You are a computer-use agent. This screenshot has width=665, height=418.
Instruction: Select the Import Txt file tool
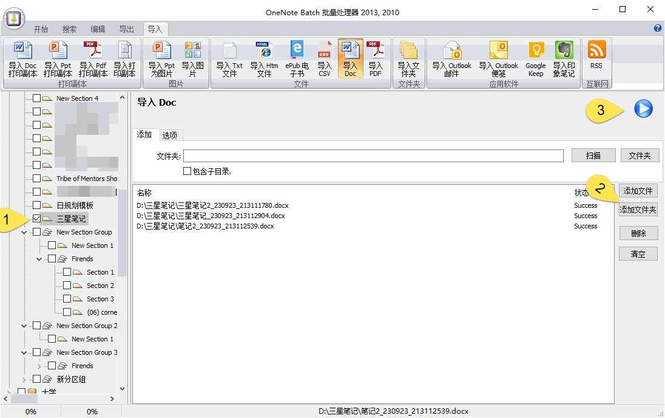[x=229, y=59]
